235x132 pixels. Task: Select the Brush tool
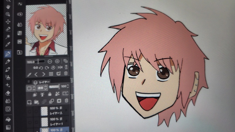(x=8, y=70)
